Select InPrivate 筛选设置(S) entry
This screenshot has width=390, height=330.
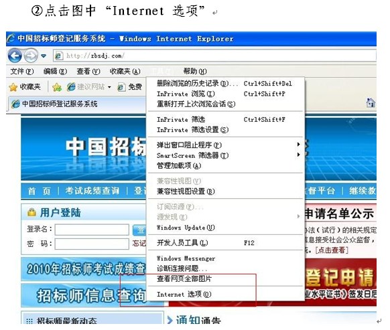225,130
